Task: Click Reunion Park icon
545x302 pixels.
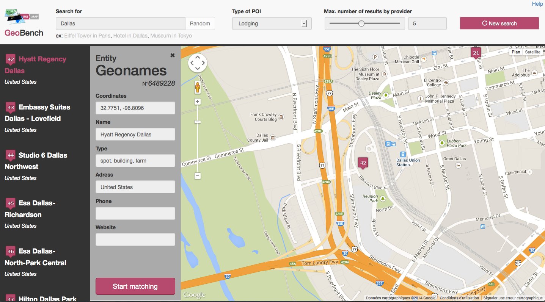Action: coord(383,199)
